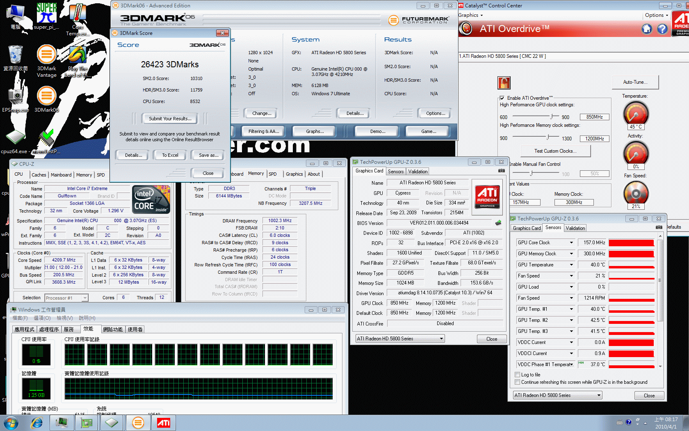Image resolution: width=689 pixels, height=431 pixels.
Task: Open Internet Explorer from the taskbar
Action: 37,423
